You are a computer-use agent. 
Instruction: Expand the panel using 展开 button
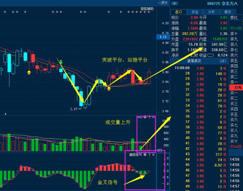click(163, 3)
